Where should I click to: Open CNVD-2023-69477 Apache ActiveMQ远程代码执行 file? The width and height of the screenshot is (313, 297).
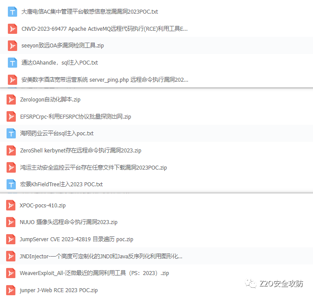(104, 29)
